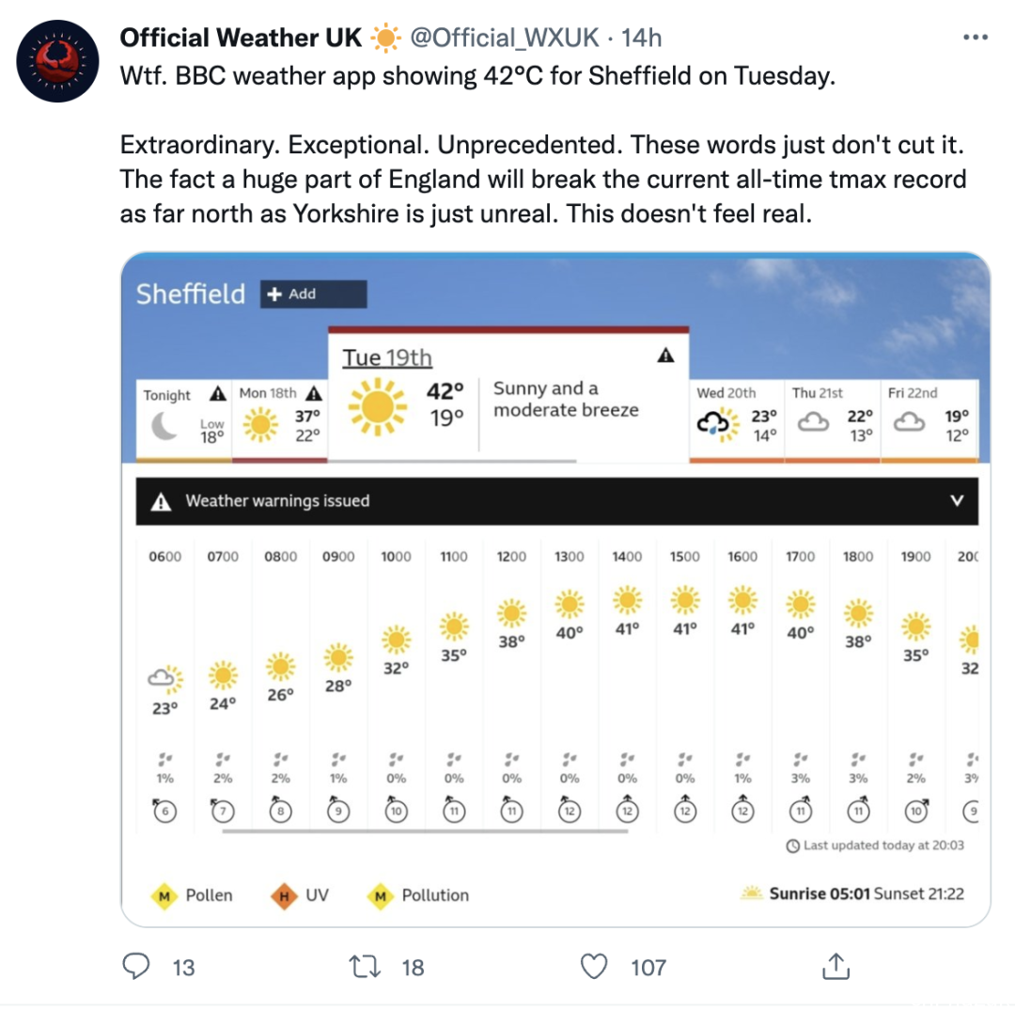Image resolution: width=1015 pixels, height=1010 pixels.
Task: Retweet this weather post
Action: pos(361,966)
